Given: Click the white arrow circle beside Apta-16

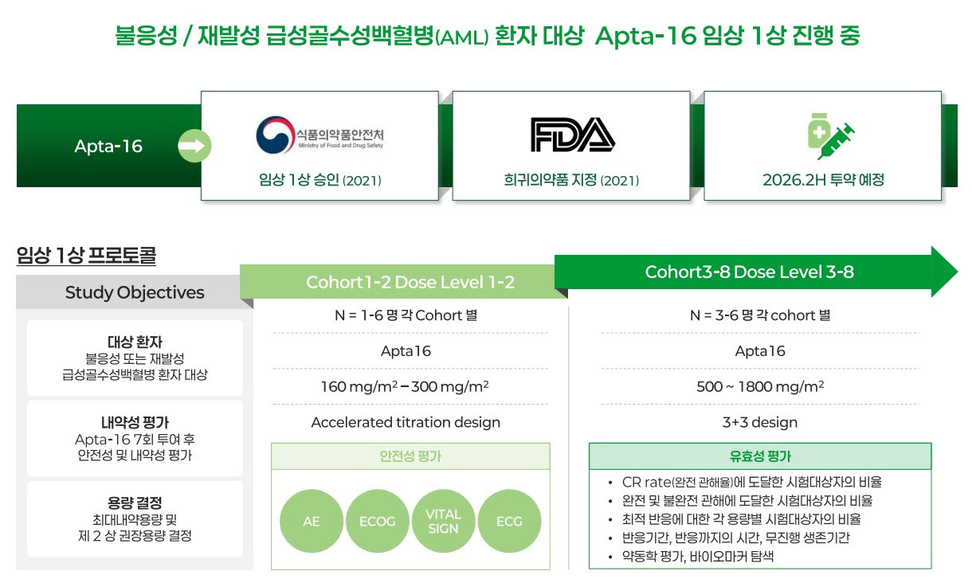Looking at the screenshot, I should click(x=194, y=146).
